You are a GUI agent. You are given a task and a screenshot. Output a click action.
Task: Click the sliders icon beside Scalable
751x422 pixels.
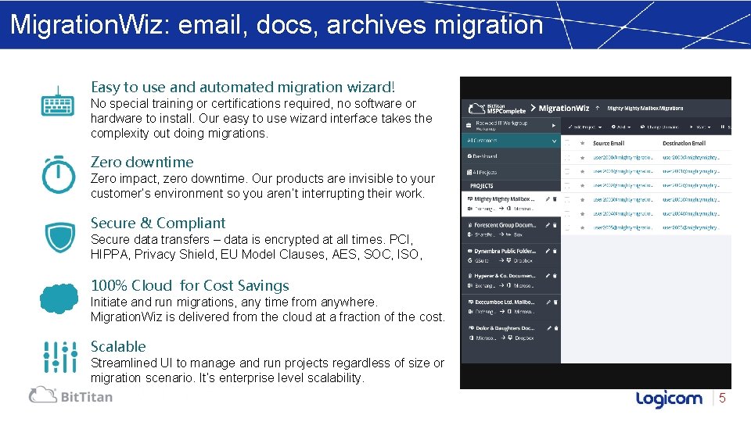[x=60, y=357]
